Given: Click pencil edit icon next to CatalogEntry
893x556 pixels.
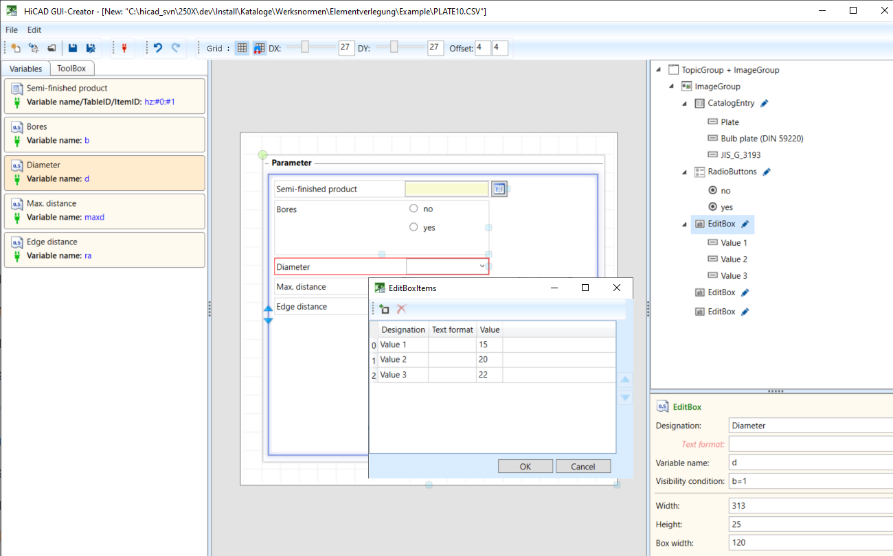Looking at the screenshot, I should pyautogui.click(x=765, y=103).
